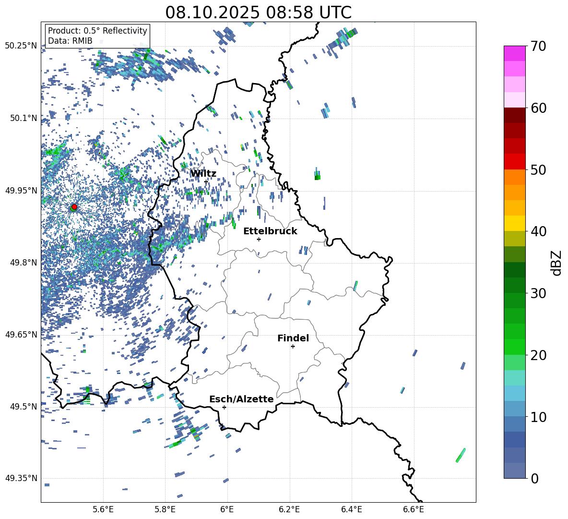
Task: Click the 49.95°N latitude label
Action: click(x=21, y=190)
